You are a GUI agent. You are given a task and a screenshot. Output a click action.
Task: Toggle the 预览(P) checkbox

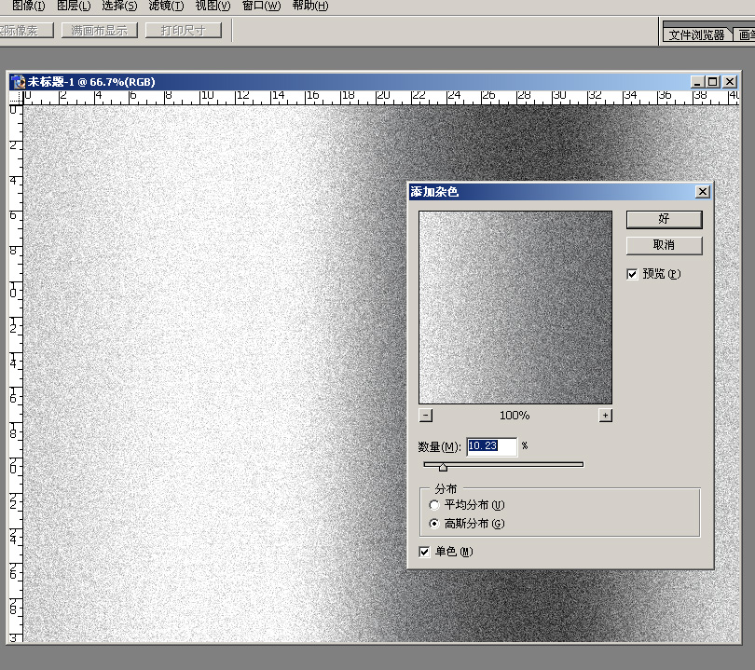tap(632, 274)
